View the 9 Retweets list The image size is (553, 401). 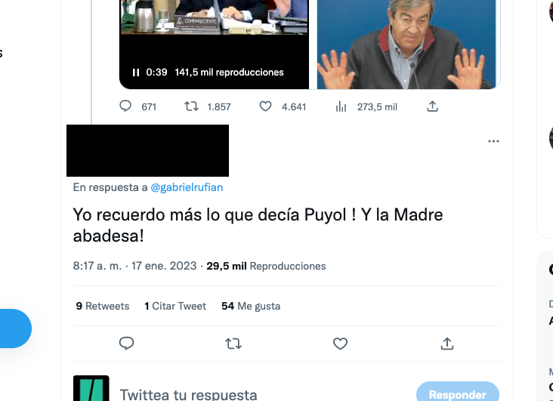(x=103, y=306)
